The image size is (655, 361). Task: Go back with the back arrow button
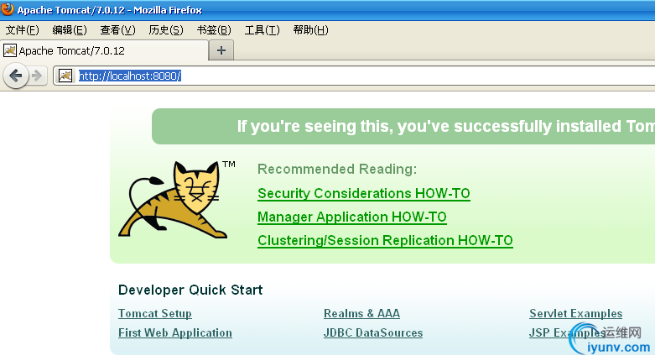(x=15, y=76)
